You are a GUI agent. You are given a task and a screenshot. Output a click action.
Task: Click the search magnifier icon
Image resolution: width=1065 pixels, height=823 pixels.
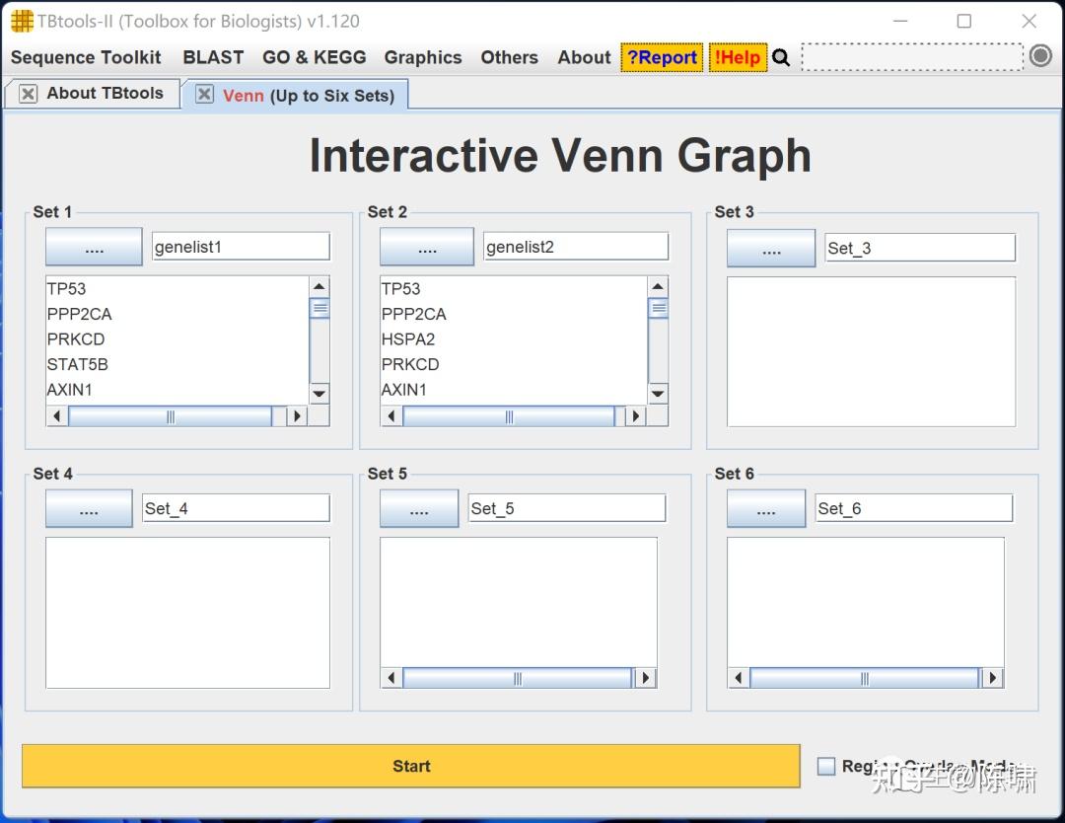(781, 58)
